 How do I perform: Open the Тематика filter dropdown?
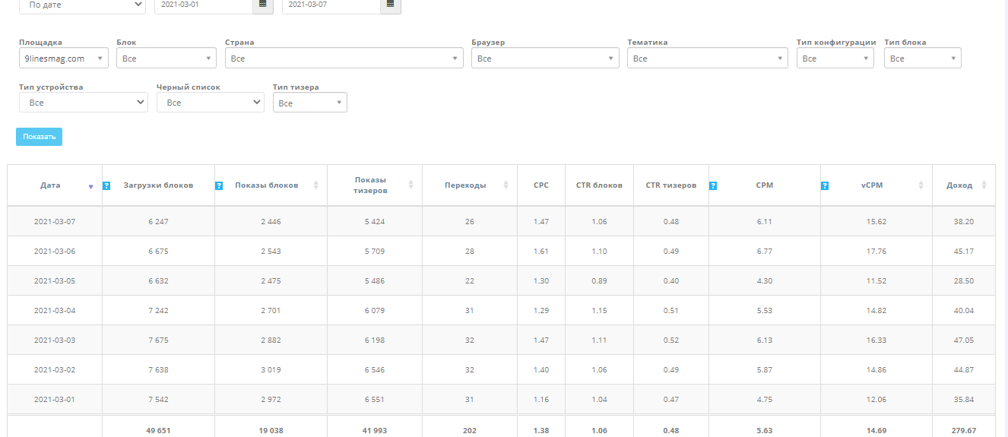pos(708,59)
